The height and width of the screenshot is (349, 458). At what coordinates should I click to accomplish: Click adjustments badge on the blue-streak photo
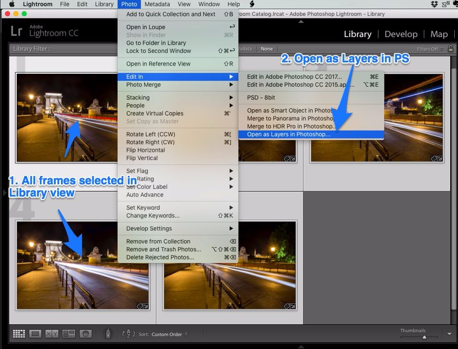[x=440, y=159]
